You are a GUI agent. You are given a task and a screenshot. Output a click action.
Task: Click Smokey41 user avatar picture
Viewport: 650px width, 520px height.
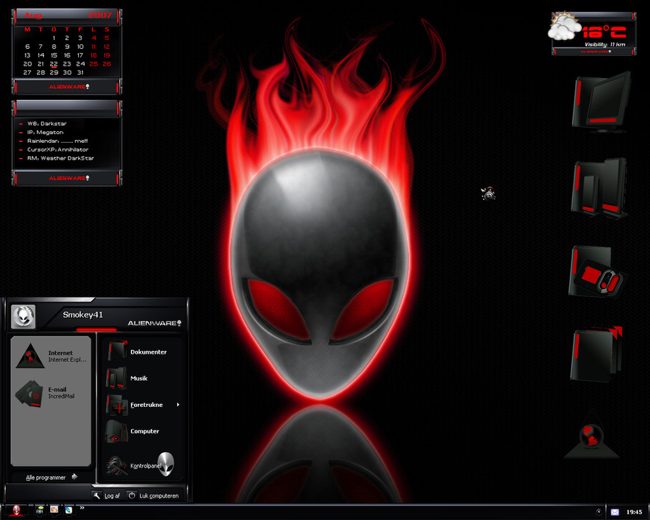pyautogui.click(x=23, y=316)
